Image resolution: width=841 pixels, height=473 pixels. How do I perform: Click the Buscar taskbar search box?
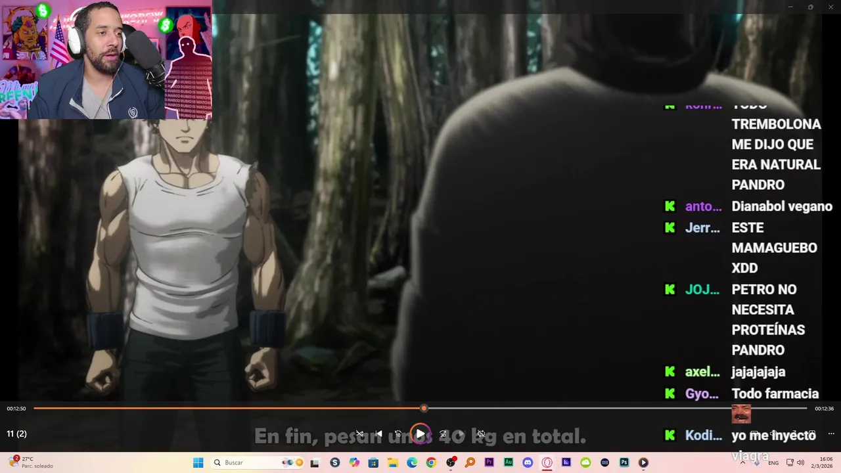pos(258,462)
